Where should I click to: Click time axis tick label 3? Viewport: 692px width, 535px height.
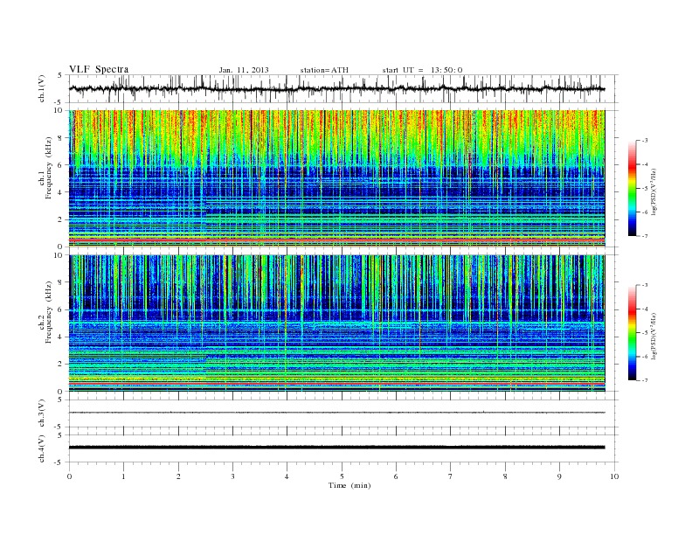point(232,476)
